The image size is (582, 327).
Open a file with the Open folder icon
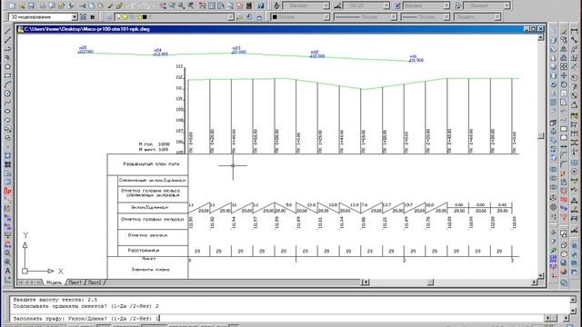pos(22,5)
